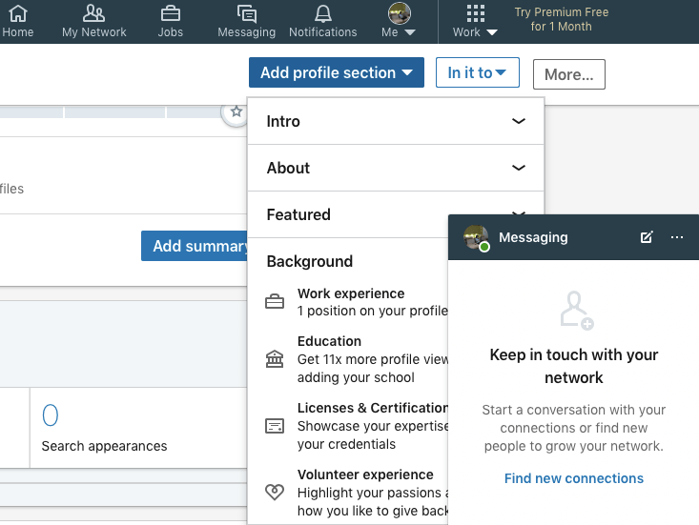Screen dimensions: 699x525
Task: Click the Add summary button
Action: pyautogui.click(x=195, y=246)
